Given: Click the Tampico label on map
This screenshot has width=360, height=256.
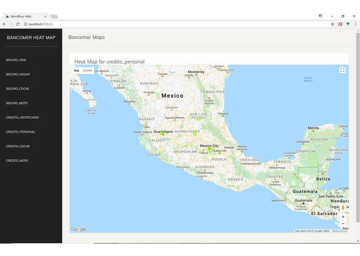Looking at the screenshot, I should tap(223, 113).
